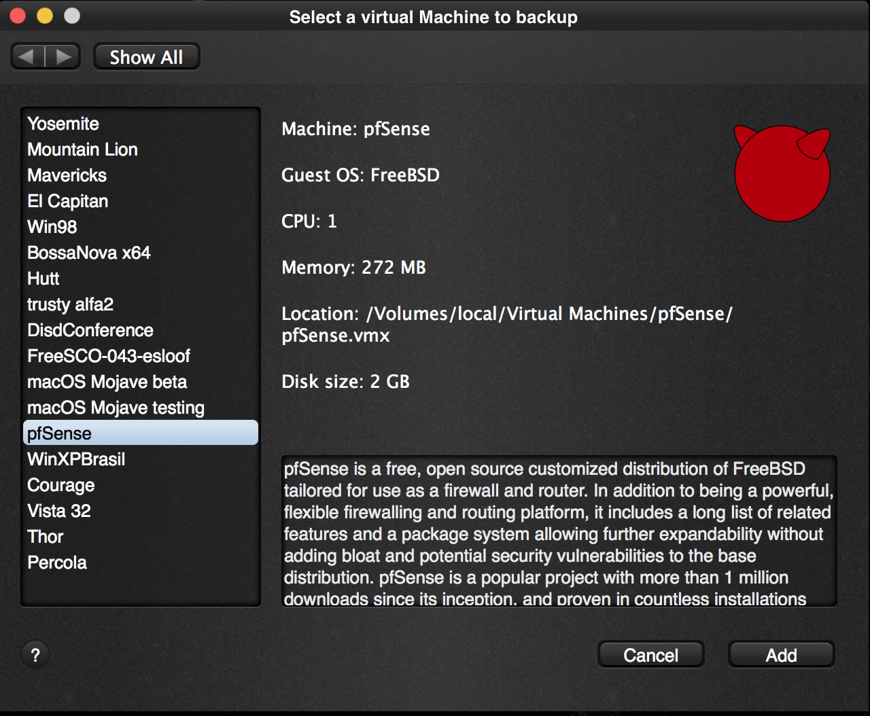Open help with the question mark button
Viewport: 870px width, 716px height.
pyautogui.click(x=35, y=655)
